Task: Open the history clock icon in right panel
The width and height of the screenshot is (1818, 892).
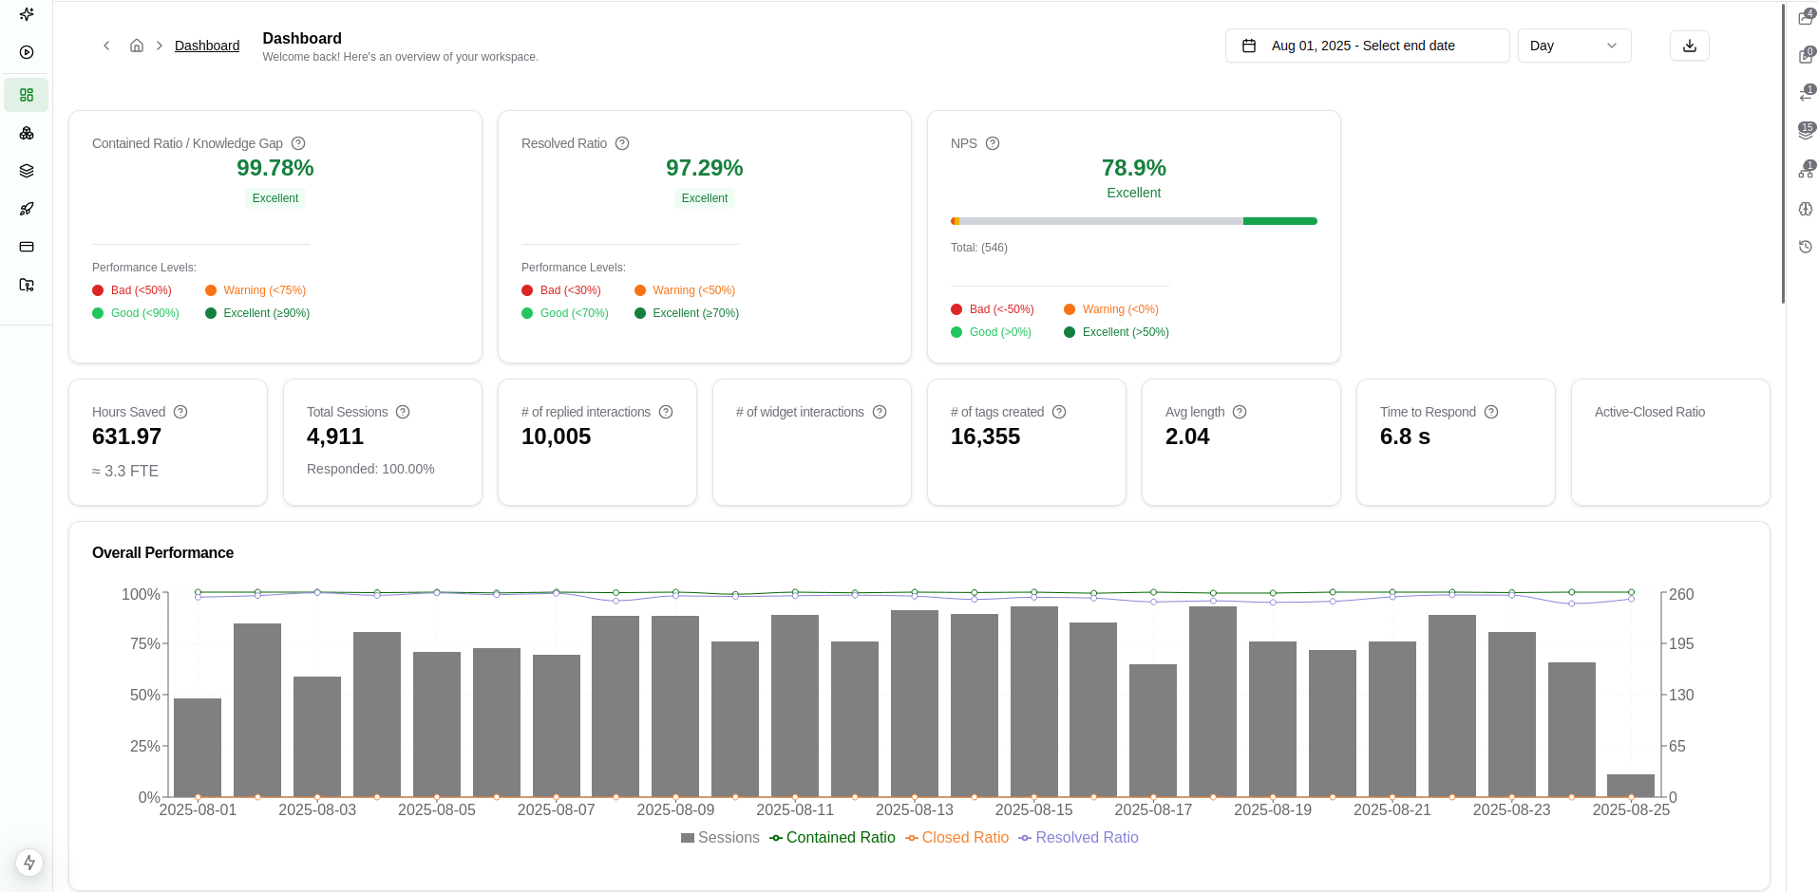Action: point(1806,247)
